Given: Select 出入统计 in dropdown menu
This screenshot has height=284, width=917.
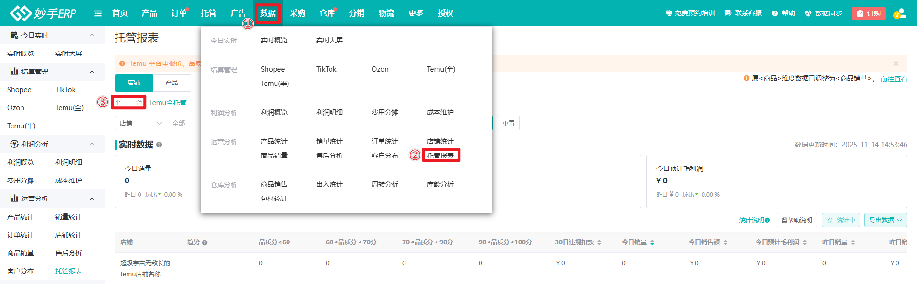Looking at the screenshot, I should pos(330,184).
